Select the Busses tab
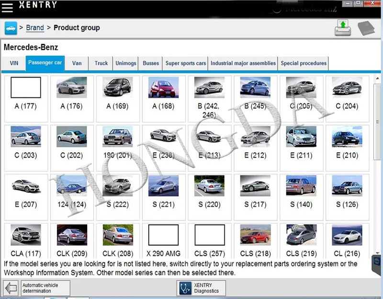Screen dimensions: 383x299 click(151, 63)
